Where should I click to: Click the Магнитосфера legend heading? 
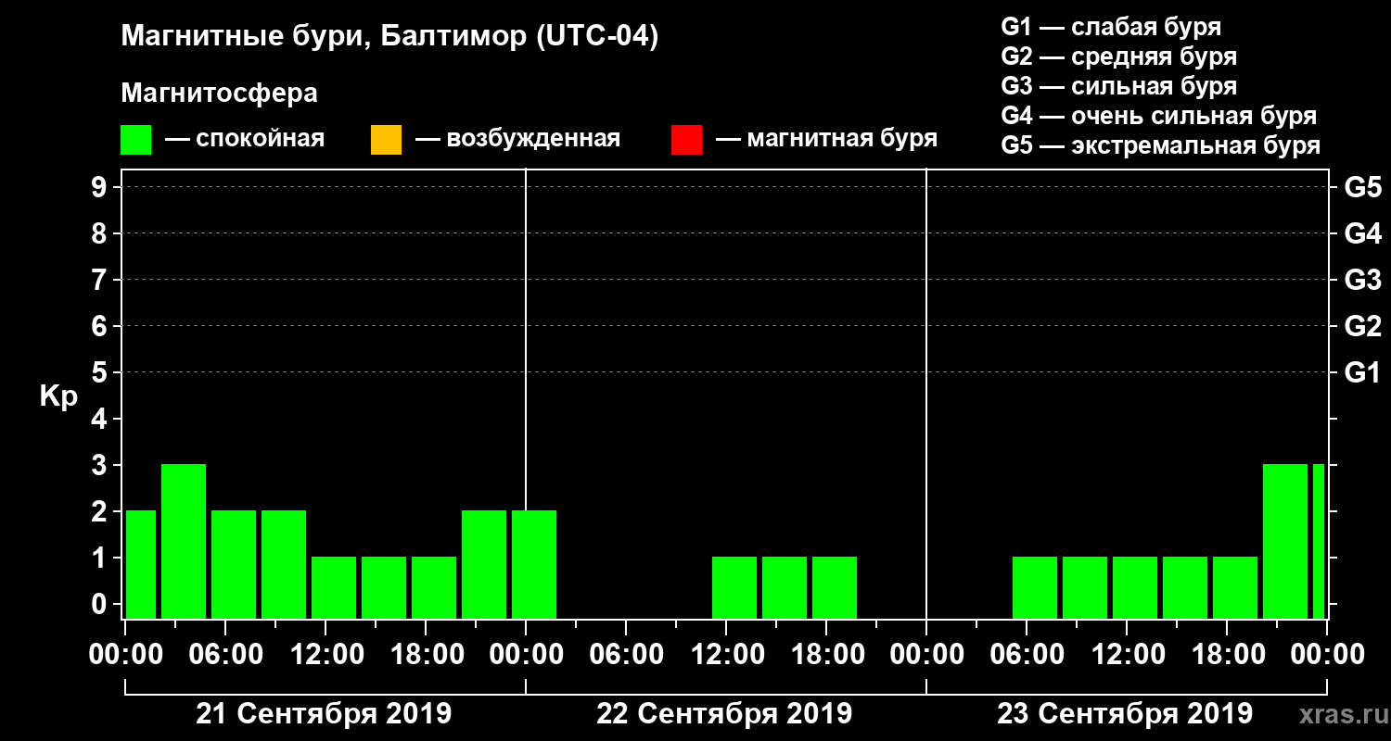click(x=219, y=94)
